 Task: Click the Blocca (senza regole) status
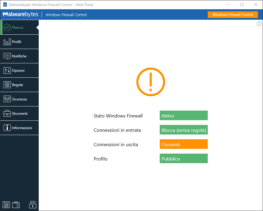[184, 130]
